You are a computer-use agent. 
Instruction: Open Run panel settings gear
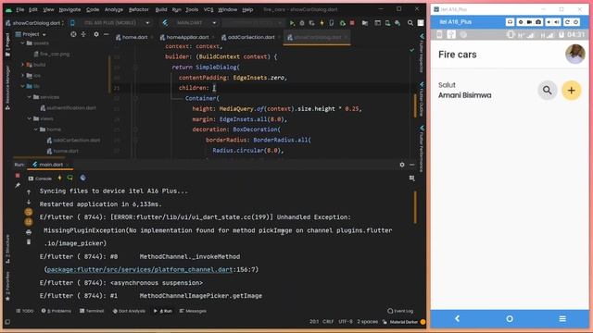click(x=402, y=165)
